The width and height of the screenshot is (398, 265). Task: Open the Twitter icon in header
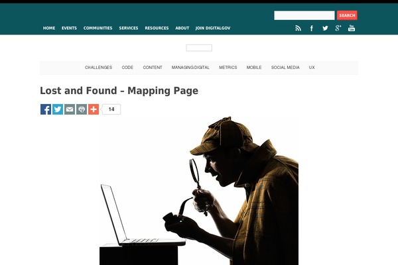coord(325,28)
